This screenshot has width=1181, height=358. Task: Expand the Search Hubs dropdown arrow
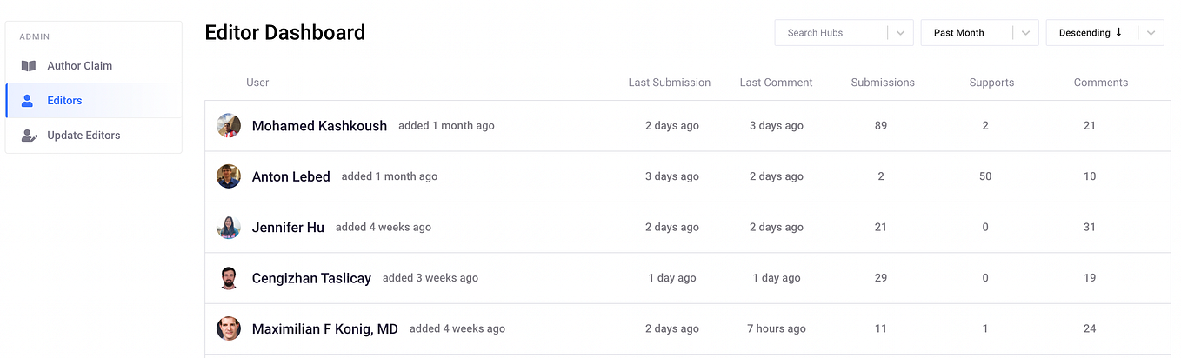click(901, 33)
